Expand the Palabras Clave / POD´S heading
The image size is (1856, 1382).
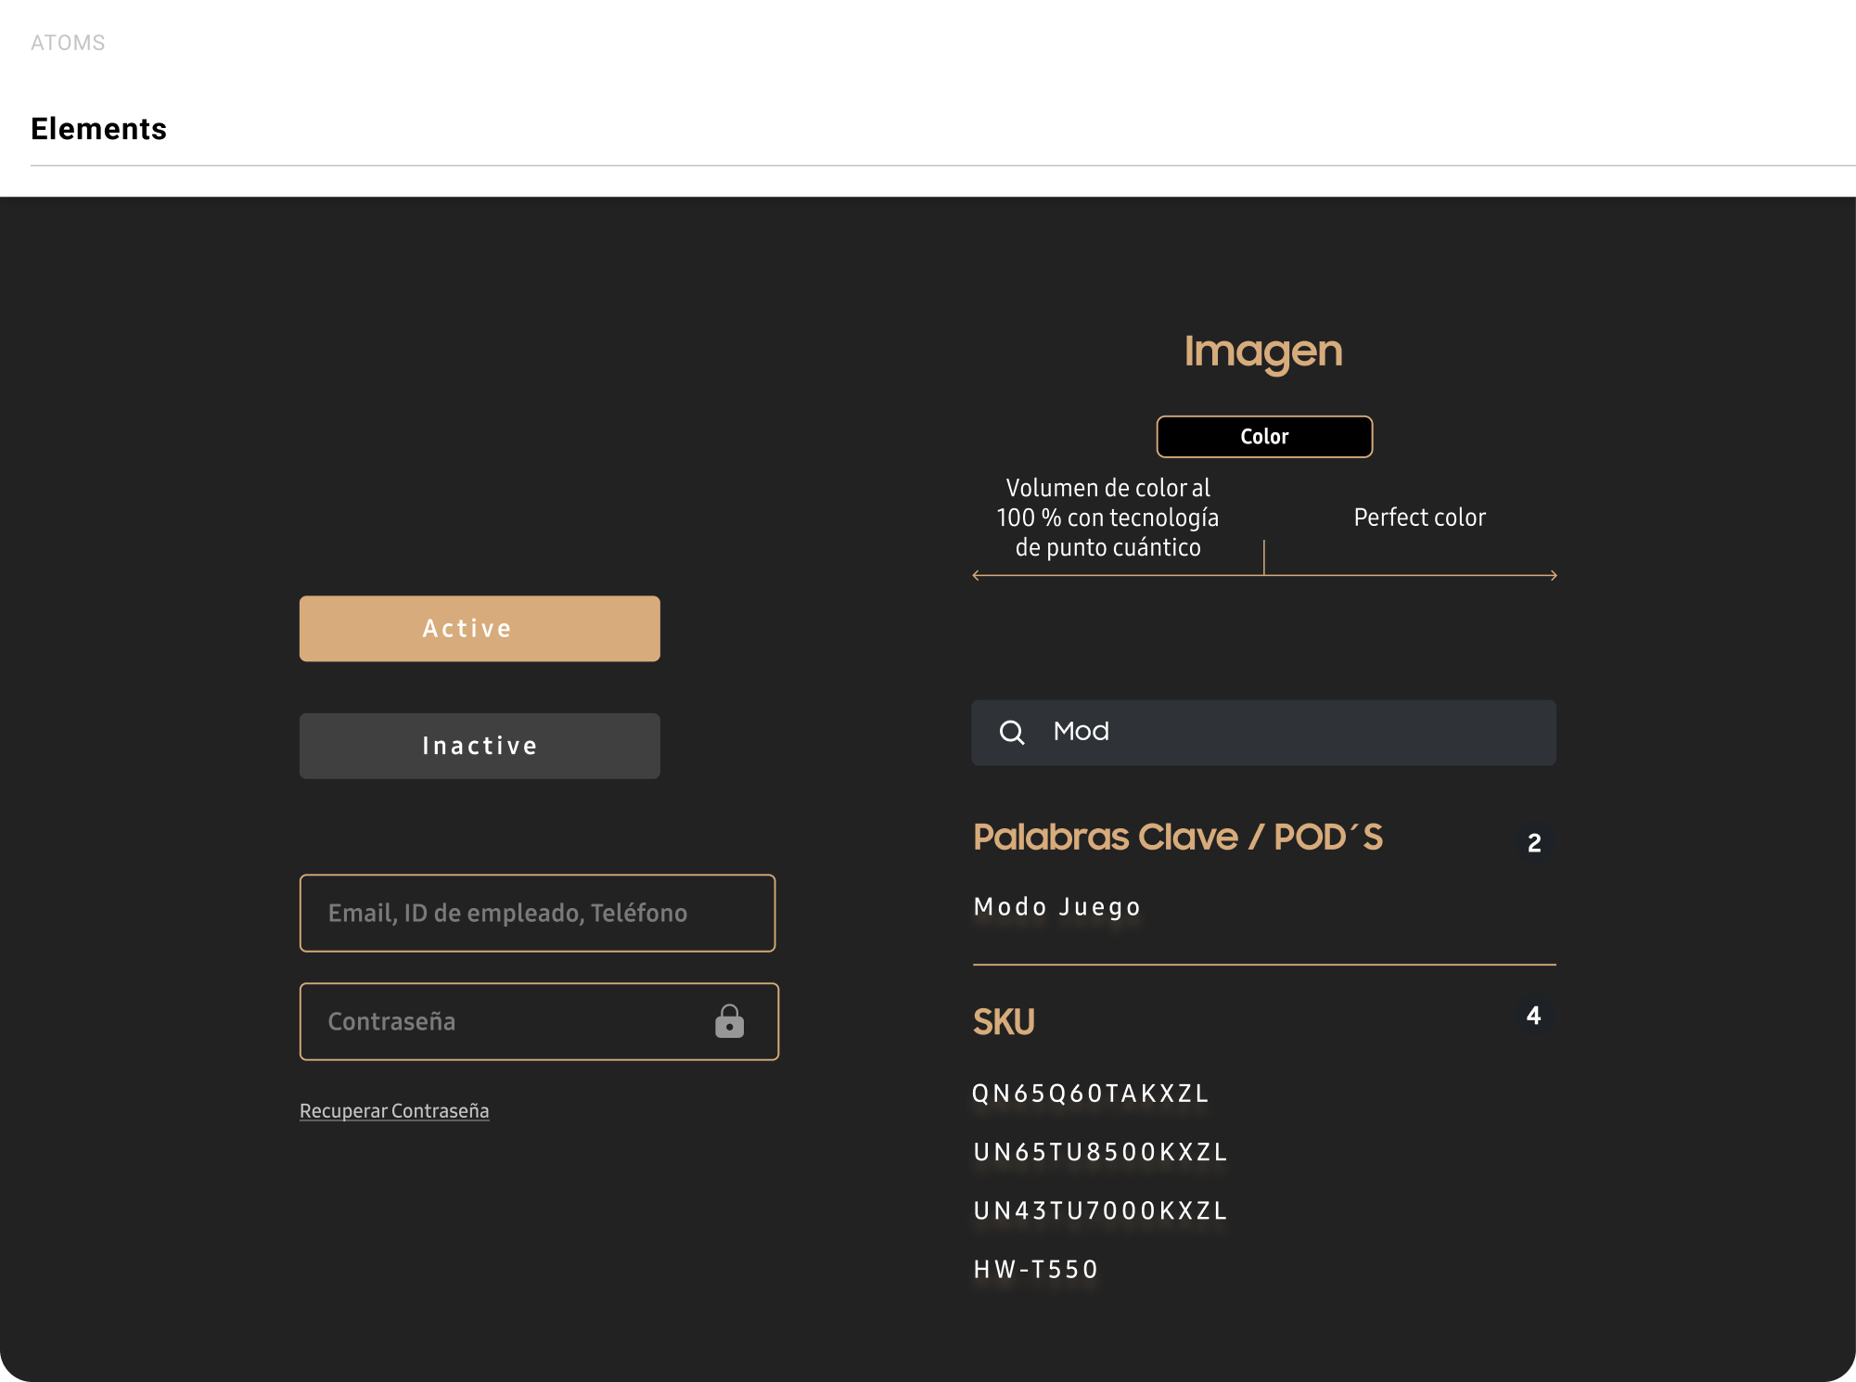point(1178,837)
